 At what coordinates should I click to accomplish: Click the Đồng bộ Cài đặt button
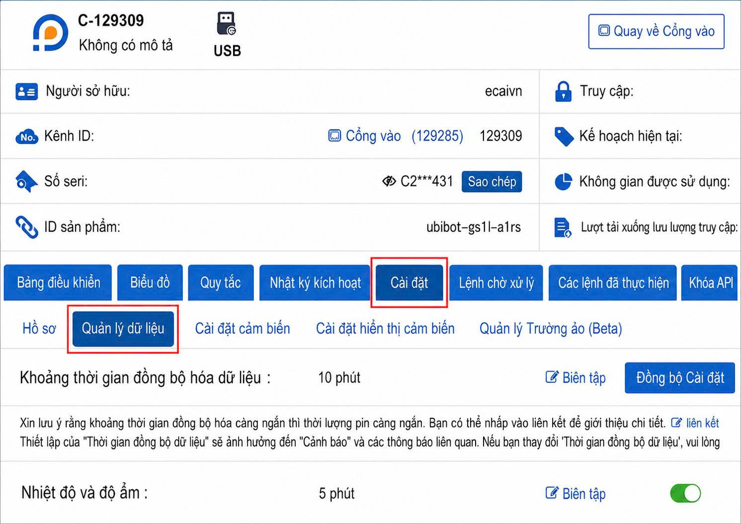point(680,377)
